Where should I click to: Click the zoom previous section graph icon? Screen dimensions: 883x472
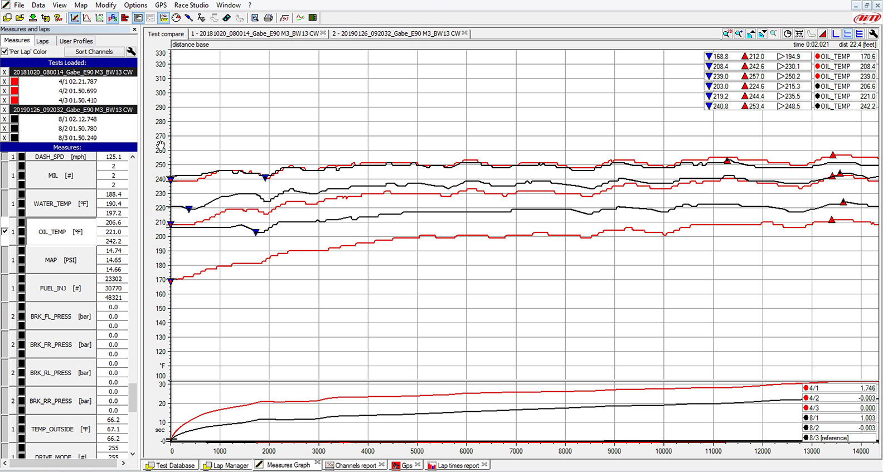point(750,34)
